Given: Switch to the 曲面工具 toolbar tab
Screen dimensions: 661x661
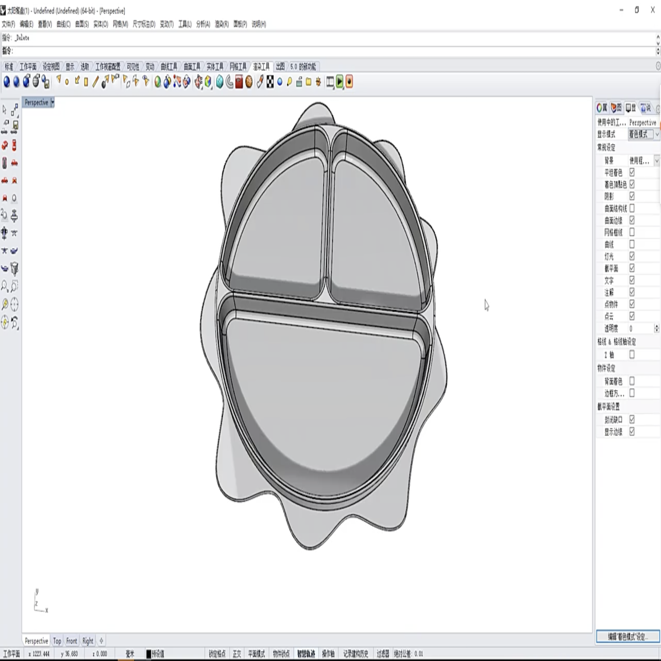Looking at the screenshot, I should [192, 67].
